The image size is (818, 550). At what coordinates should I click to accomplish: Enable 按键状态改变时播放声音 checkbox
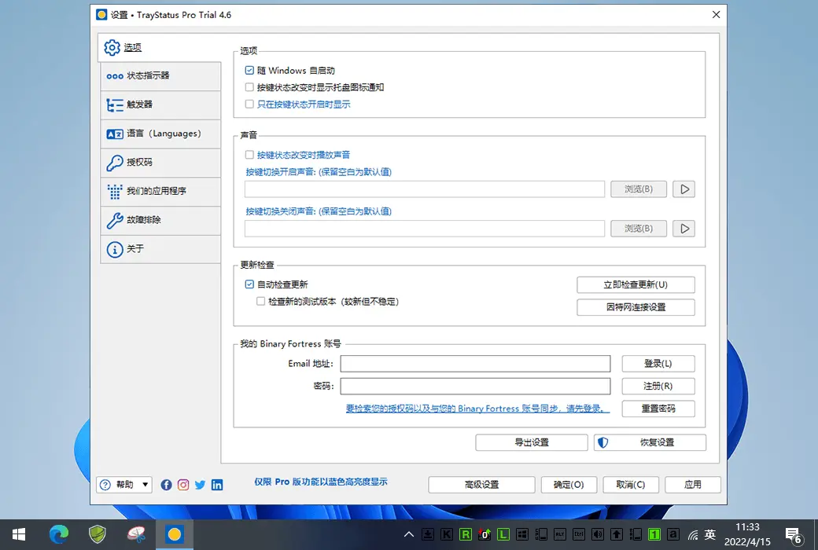[x=249, y=155]
